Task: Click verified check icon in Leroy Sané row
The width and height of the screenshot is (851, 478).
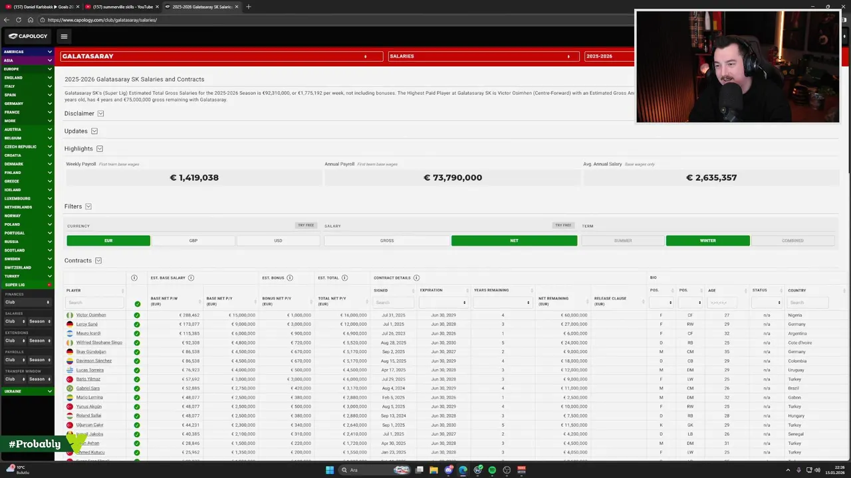Action: [137, 325]
